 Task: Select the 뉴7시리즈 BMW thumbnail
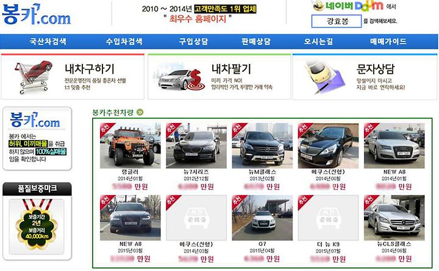tap(196, 146)
